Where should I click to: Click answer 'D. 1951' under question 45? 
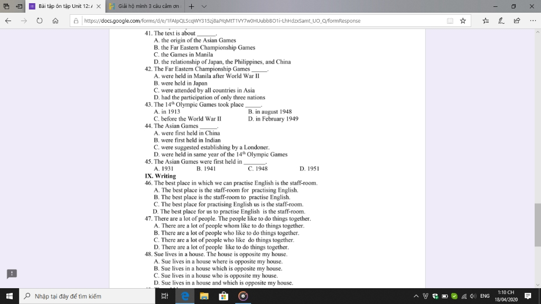pos(310,169)
